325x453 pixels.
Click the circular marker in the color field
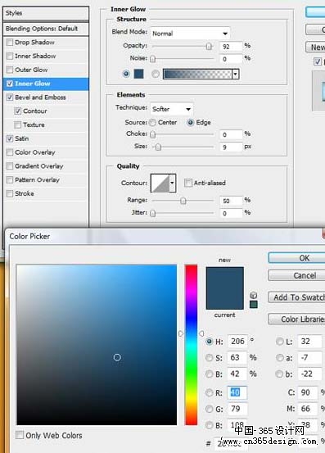(x=117, y=357)
